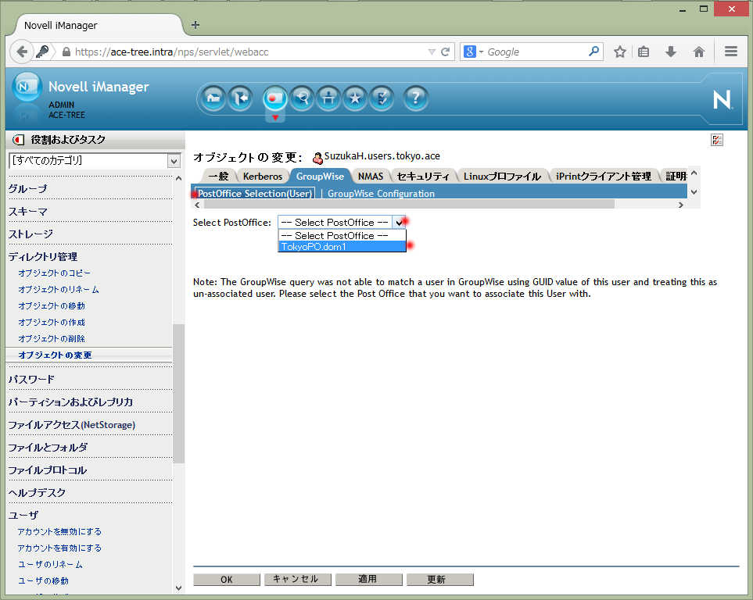Open the Select PostOffice dropdown arrow
This screenshot has width=753, height=600.
coord(399,222)
